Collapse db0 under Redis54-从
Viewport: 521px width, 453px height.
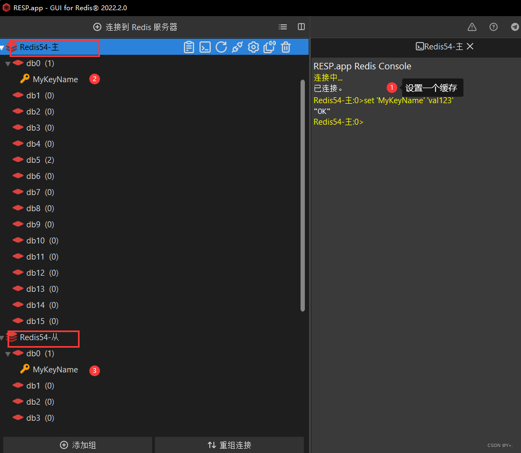tap(8, 354)
